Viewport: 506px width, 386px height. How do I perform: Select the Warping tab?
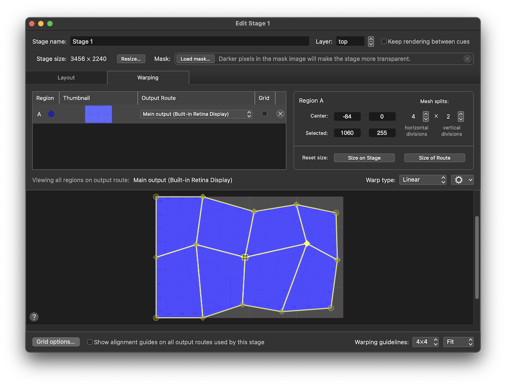pyautogui.click(x=148, y=78)
